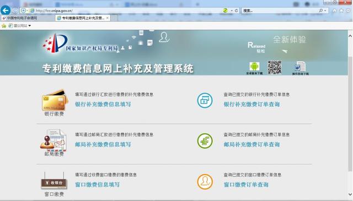This screenshot has width=353, height=201.
Task: Open the browser tools gear icon
Action: point(348,10)
